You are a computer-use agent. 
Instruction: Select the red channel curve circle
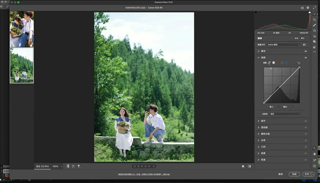(x=278, y=63)
